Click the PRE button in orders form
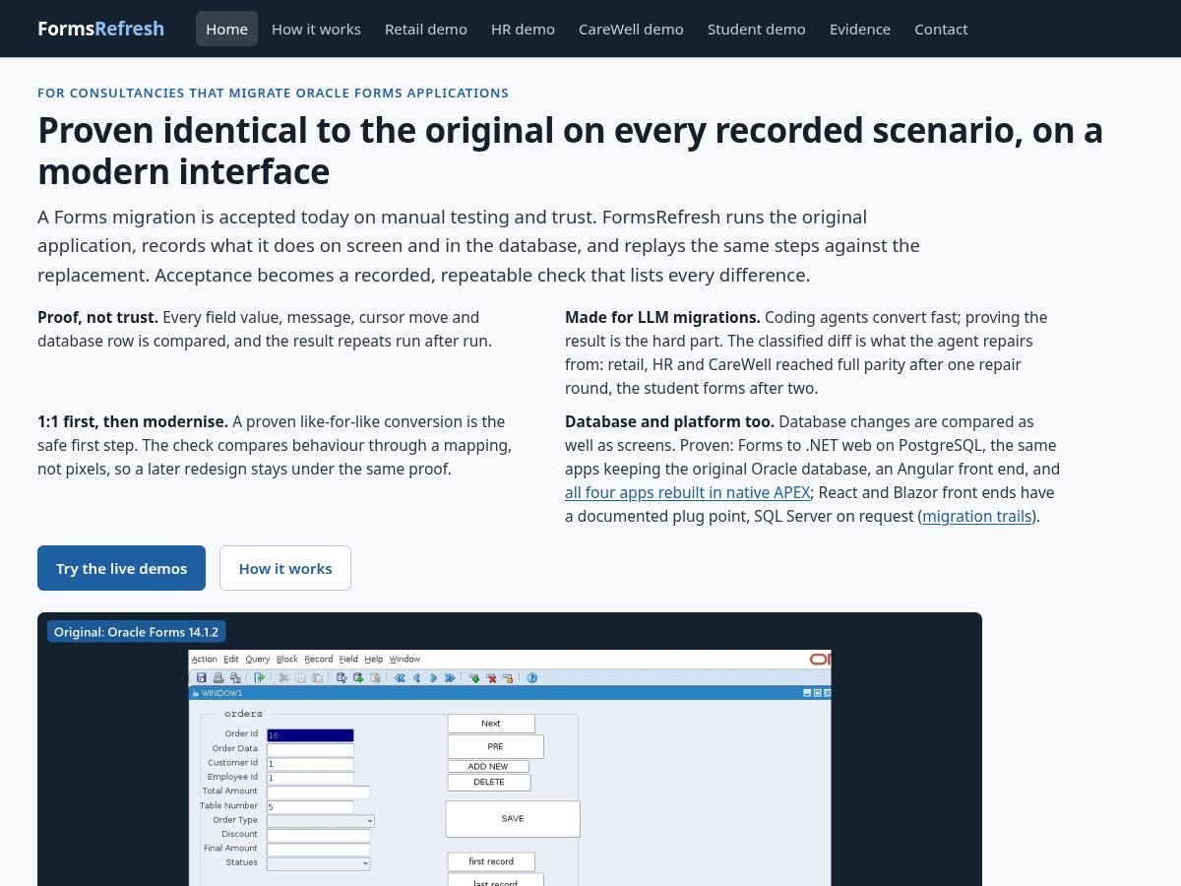 coord(495,747)
